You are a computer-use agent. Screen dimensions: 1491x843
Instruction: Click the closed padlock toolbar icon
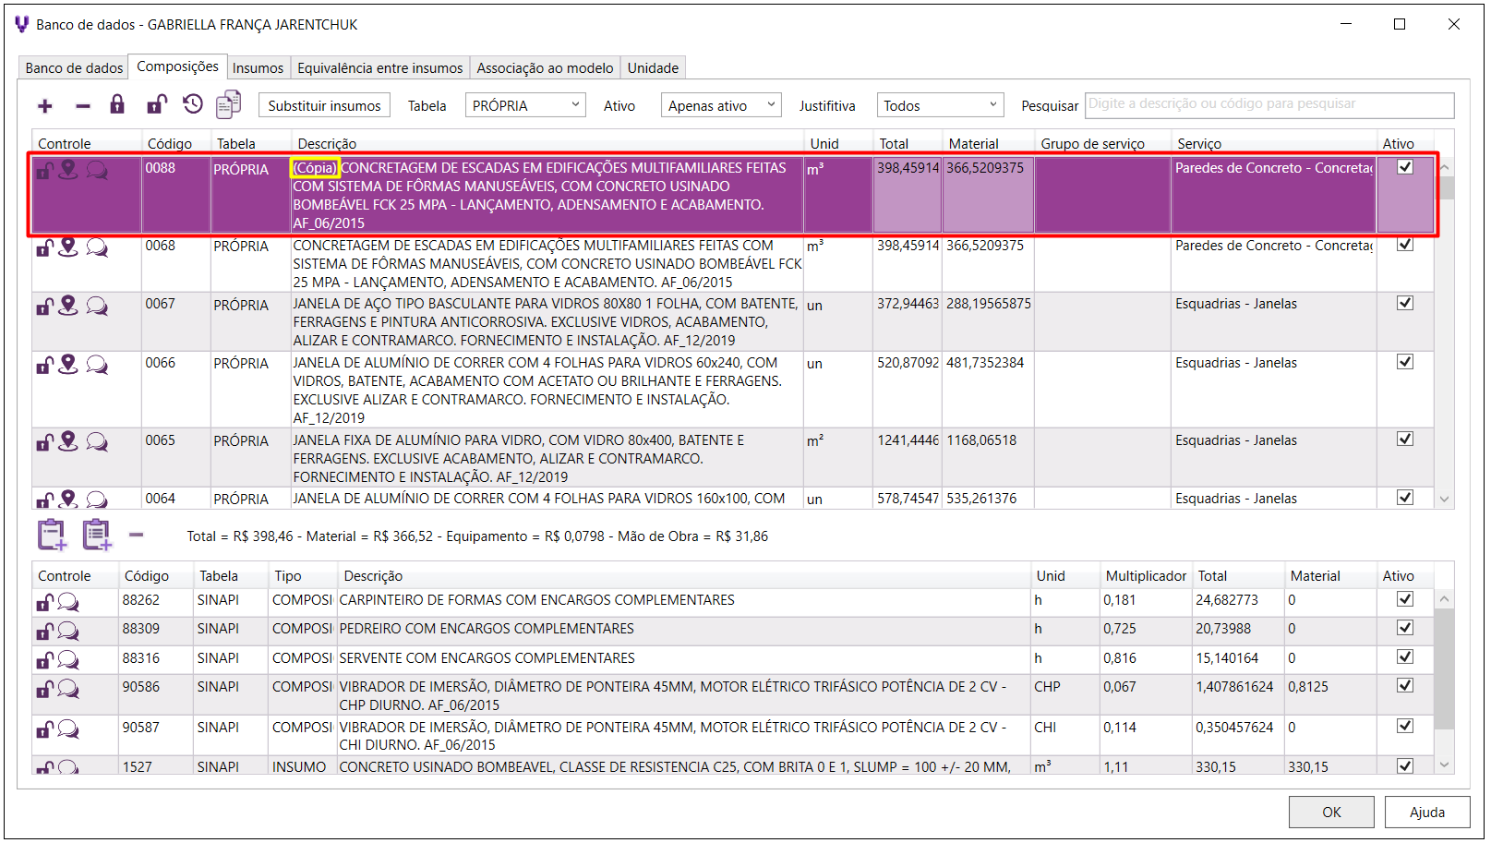[117, 104]
